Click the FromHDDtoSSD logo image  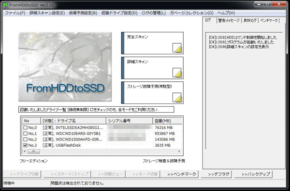coord(65,67)
